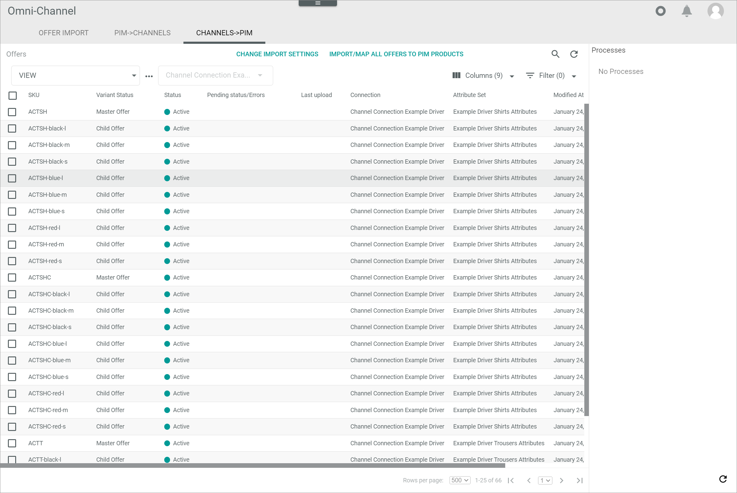Select the ACTSHC-black-s SKU cell

coord(50,327)
